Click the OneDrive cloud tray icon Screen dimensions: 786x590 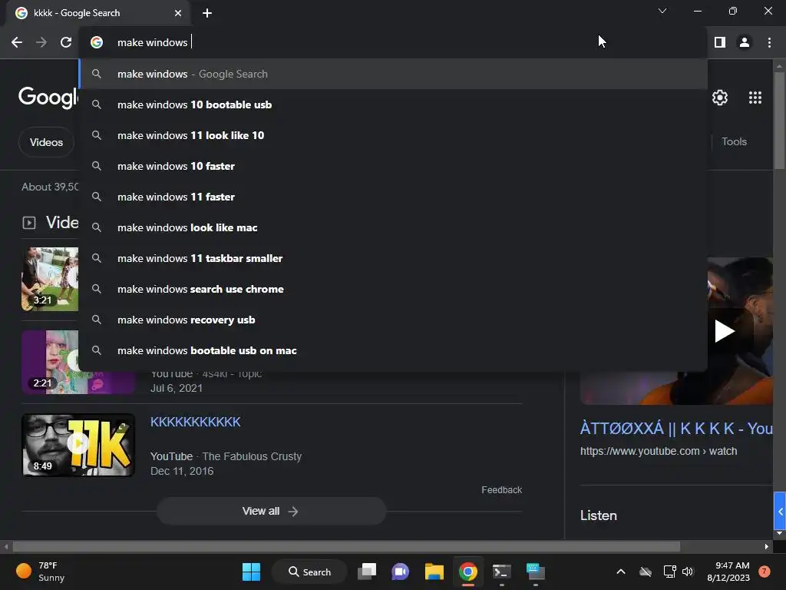coord(646,572)
